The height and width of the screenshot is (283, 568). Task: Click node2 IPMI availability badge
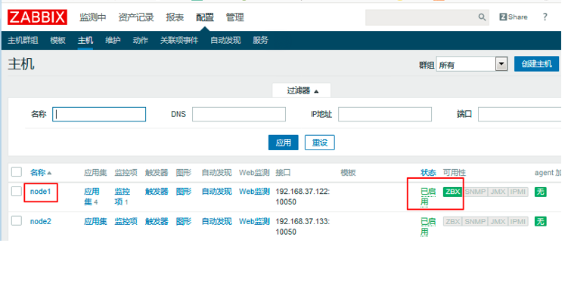(518, 222)
